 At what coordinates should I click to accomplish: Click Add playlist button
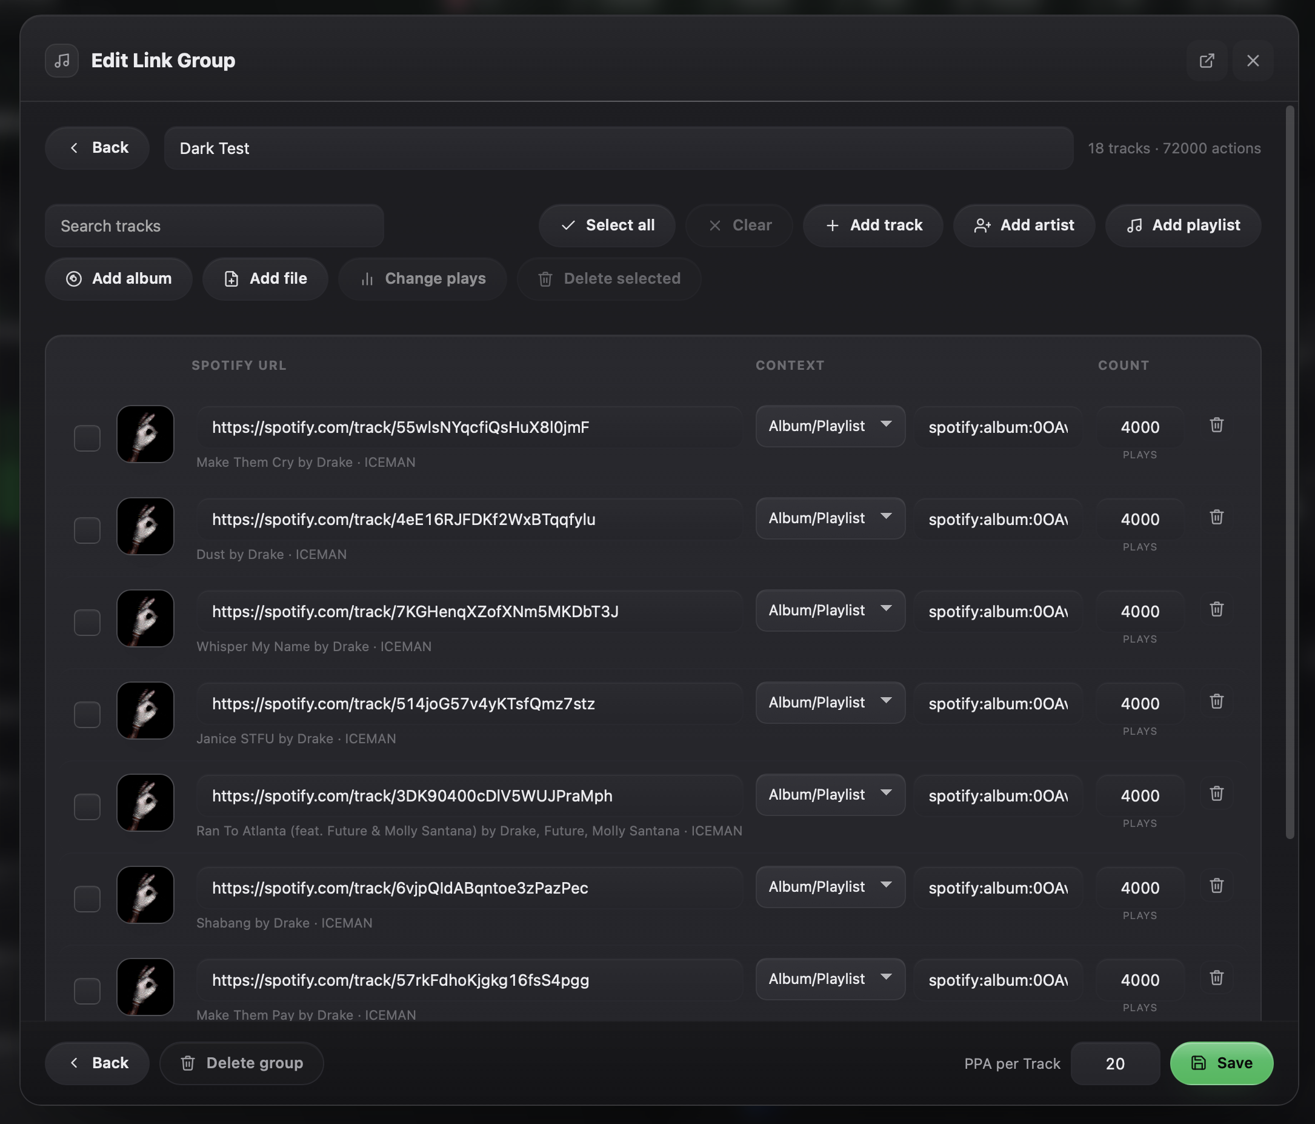click(x=1183, y=226)
